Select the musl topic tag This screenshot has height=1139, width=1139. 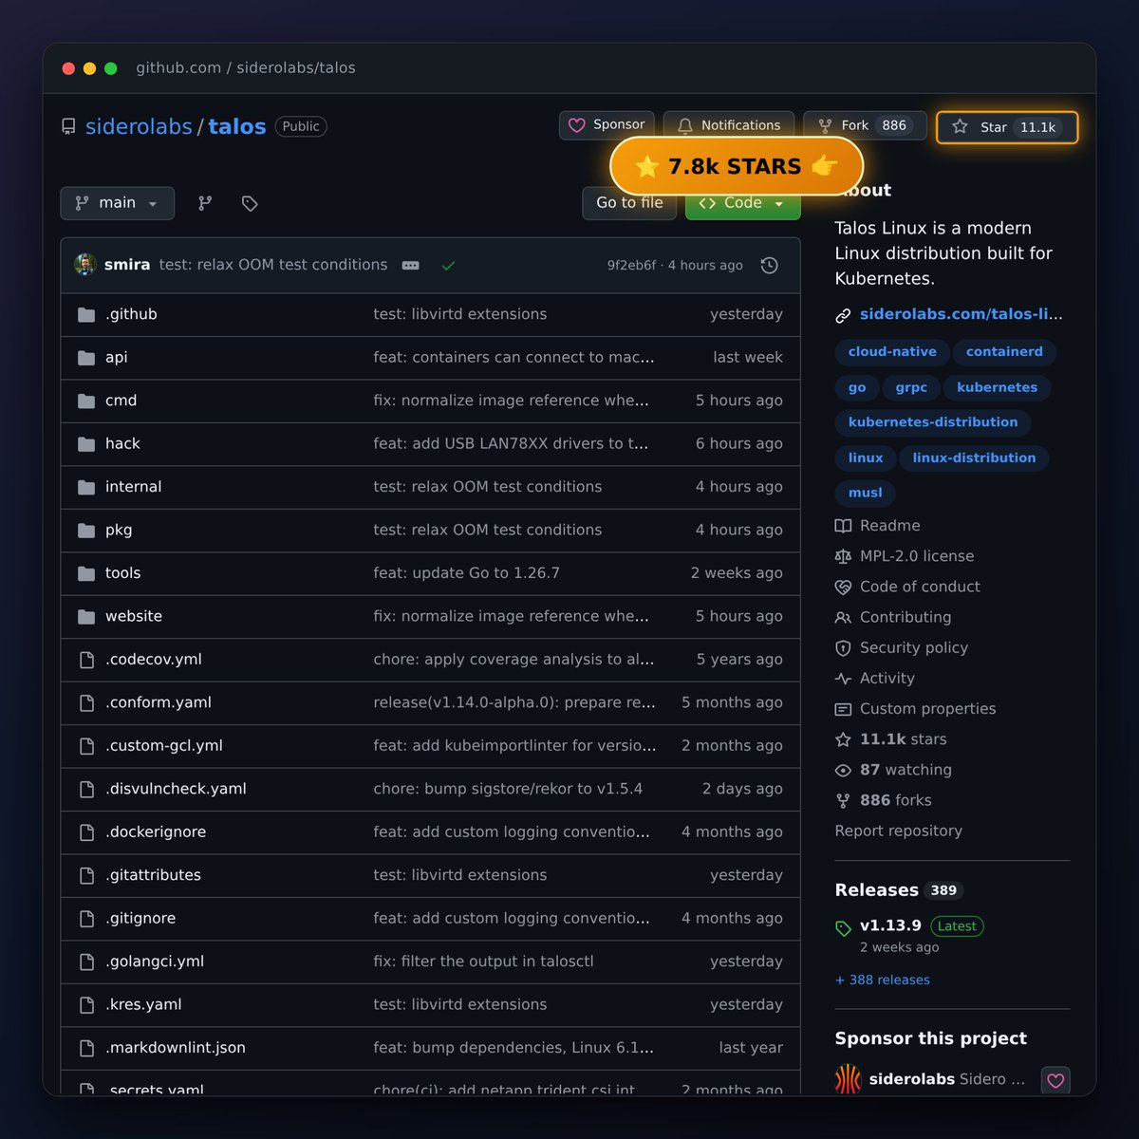pyautogui.click(x=866, y=493)
